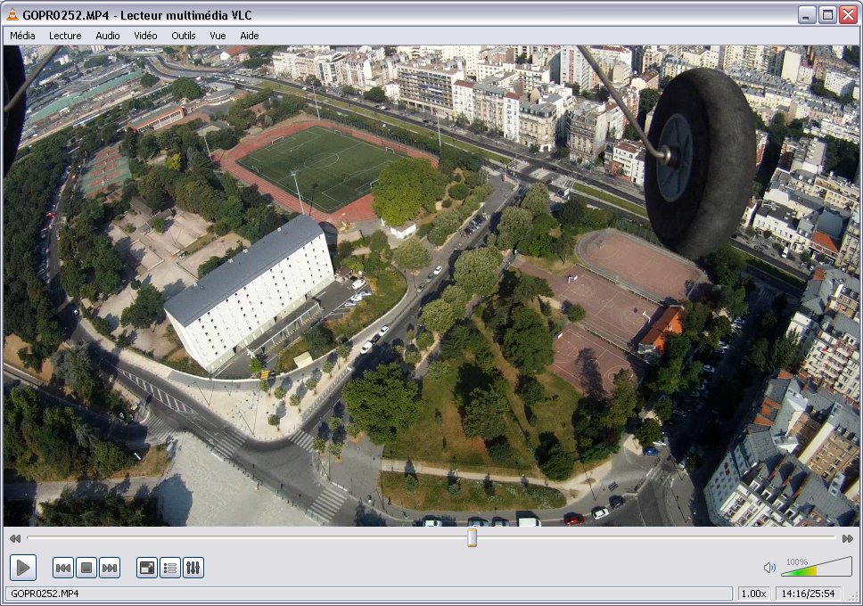Show the playlist panel
The height and width of the screenshot is (606, 863).
[x=170, y=568]
